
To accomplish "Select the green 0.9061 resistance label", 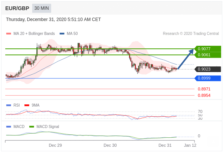I will [x=208, y=55].
